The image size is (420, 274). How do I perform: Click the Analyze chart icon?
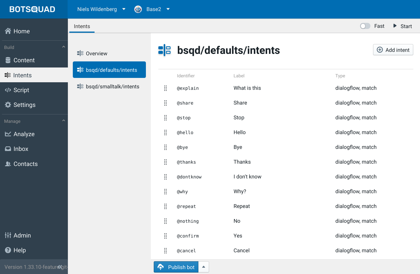(x=8, y=134)
